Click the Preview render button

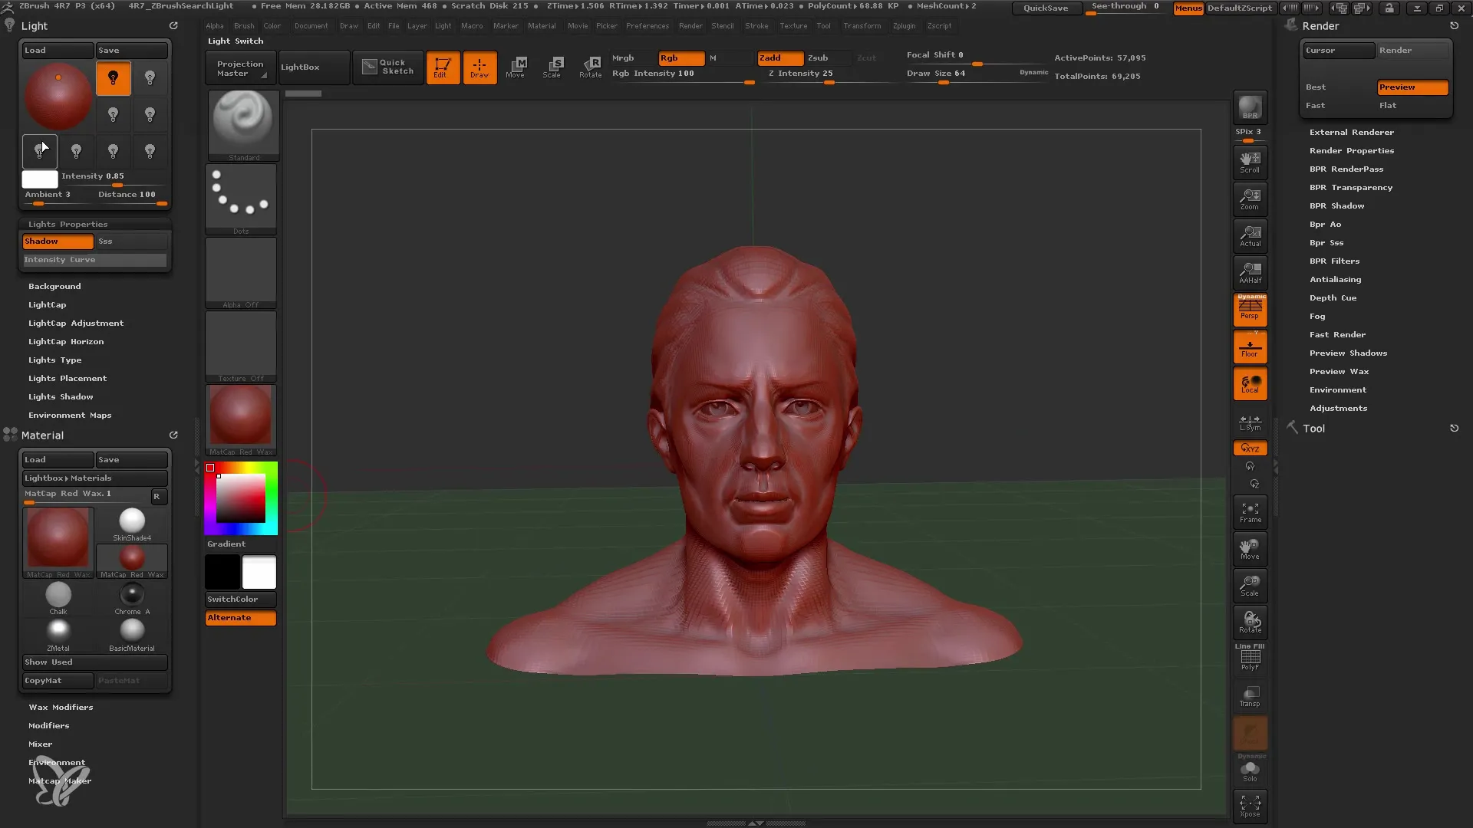1412,87
